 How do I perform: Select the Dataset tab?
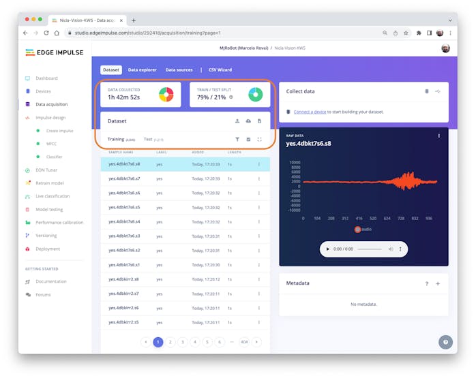(x=110, y=69)
